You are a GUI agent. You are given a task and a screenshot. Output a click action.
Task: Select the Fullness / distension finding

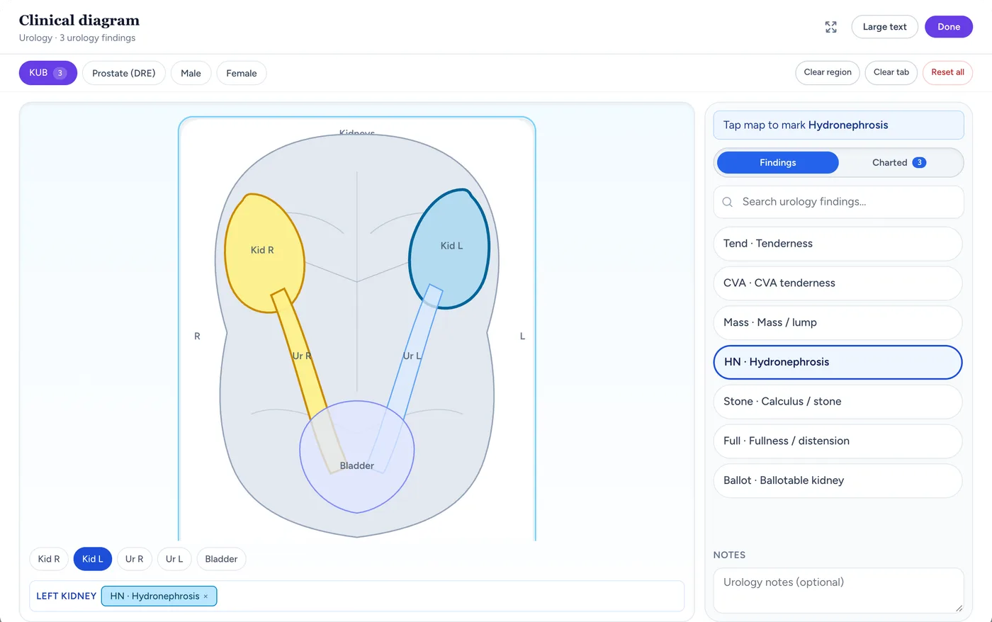point(838,441)
